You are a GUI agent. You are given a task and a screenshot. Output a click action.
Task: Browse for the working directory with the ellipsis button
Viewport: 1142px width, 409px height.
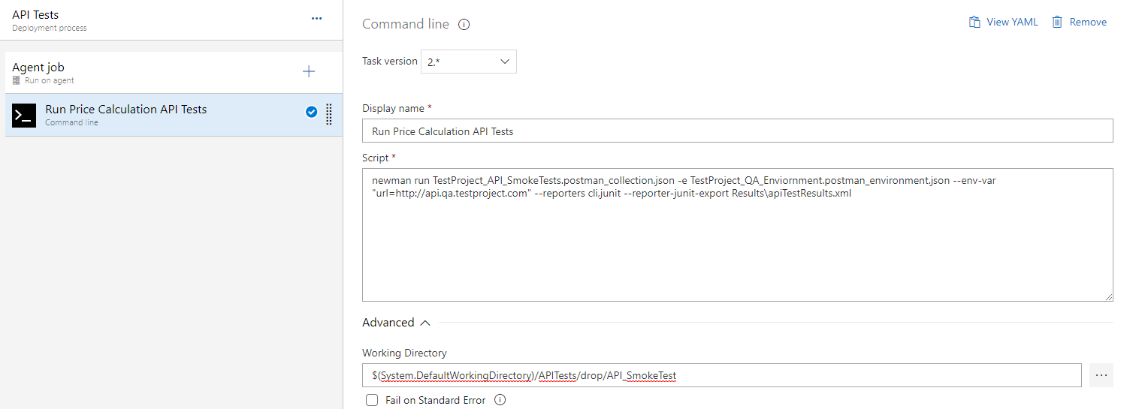click(1101, 375)
